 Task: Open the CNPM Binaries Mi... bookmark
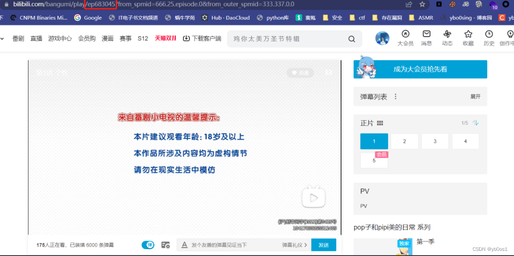[39, 18]
